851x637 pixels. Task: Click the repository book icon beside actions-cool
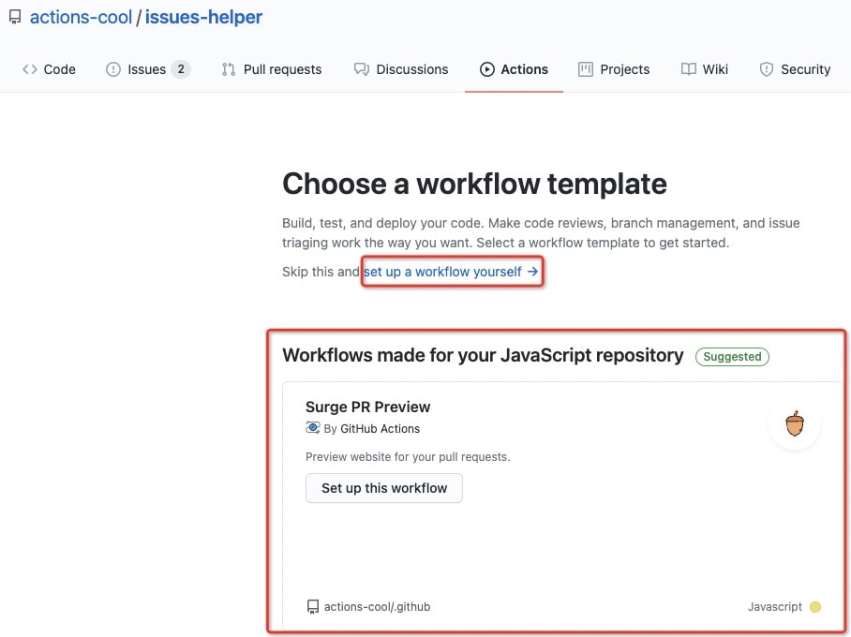(x=15, y=18)
